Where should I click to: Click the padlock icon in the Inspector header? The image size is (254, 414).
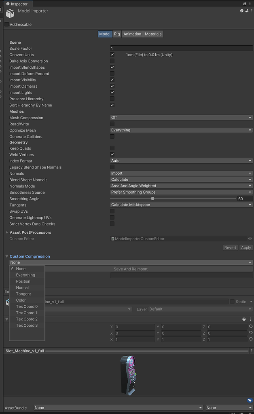pyautogui.click(x=244, y=3)
